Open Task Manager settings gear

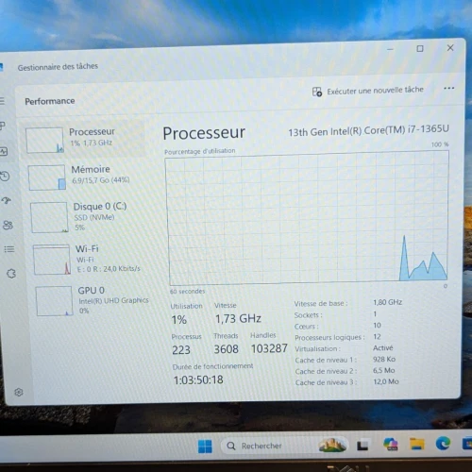click(19, 392)
